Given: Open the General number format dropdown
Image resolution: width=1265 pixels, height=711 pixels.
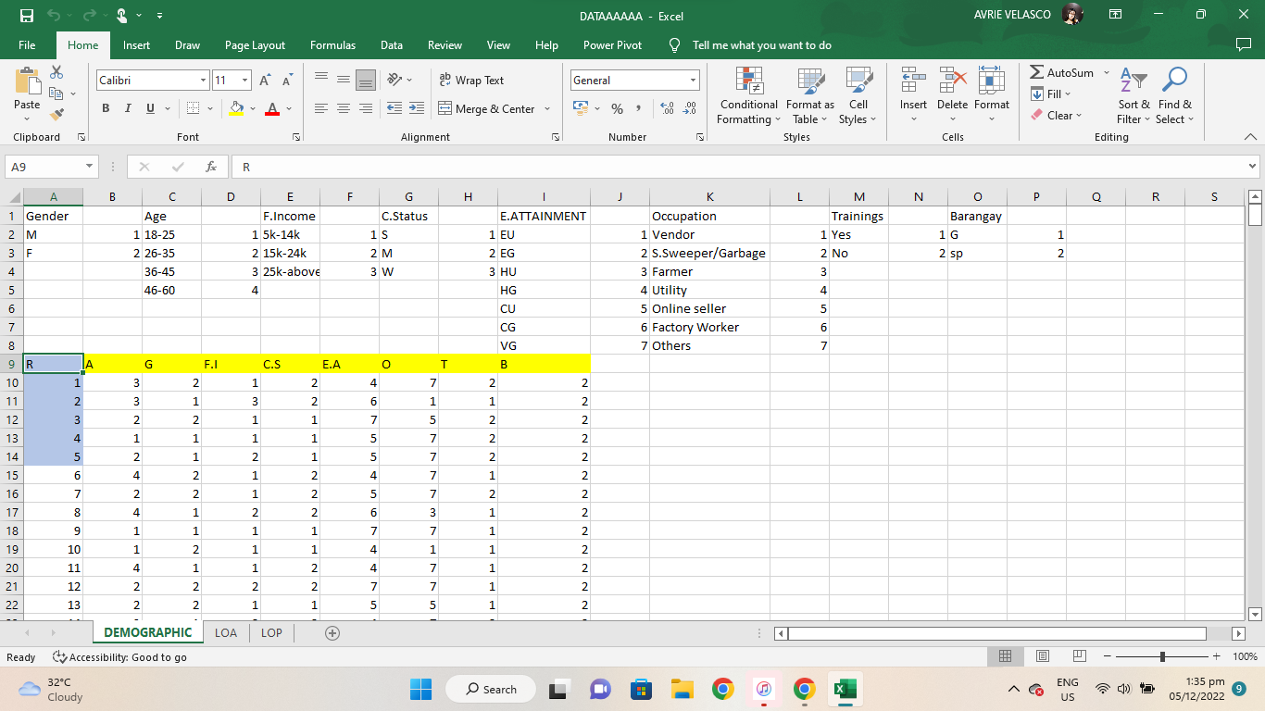Looking at the screenshot, I should (693, 81).
